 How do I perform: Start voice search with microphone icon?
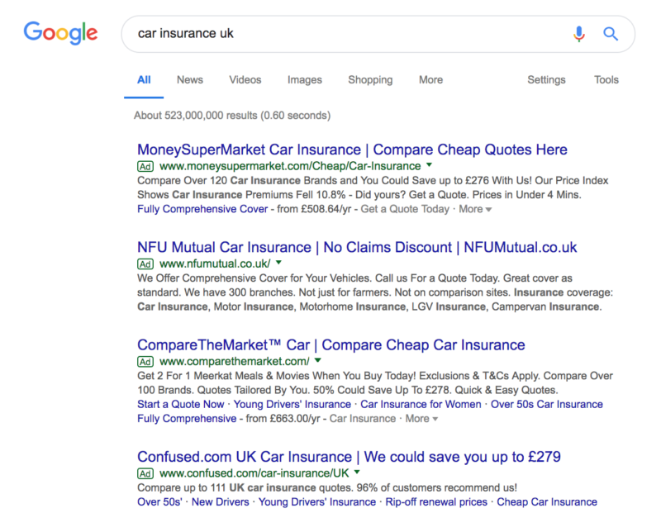click(579, 34)
